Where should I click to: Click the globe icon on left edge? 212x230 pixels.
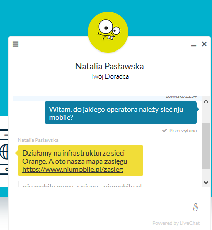[4, 151]
